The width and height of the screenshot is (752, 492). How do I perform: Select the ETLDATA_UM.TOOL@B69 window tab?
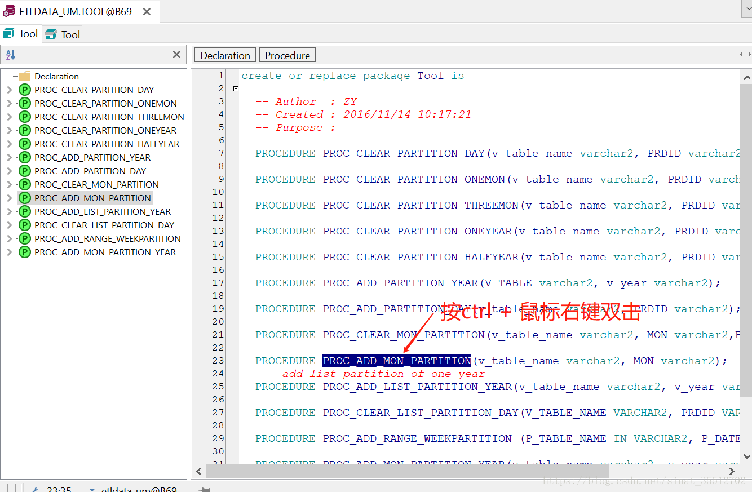pos(79,11)
